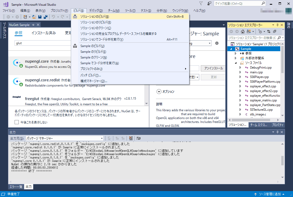293x197 pixels.
Task: Open the send feedback icon
Action: tap(209, 3)
